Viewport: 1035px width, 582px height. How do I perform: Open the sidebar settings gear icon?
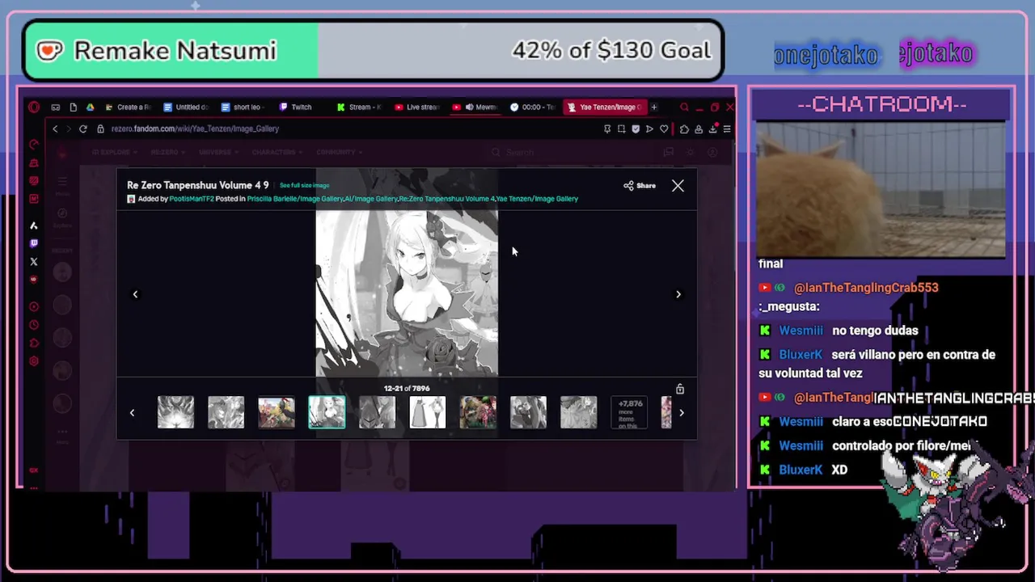click(x=34, y=361)
